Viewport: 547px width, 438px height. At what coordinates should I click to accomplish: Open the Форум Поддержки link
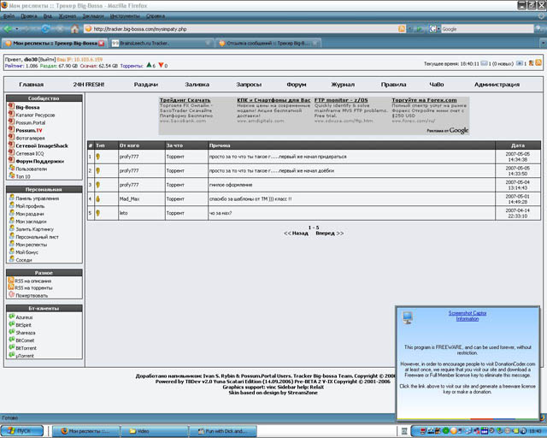(x=40, y=161)
